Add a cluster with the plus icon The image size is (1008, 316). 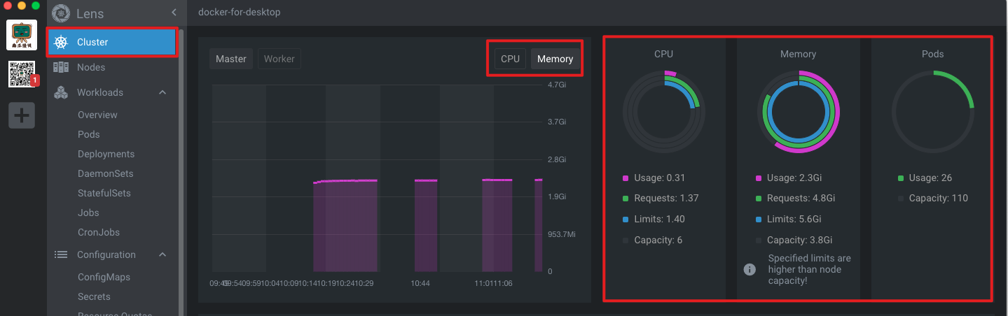(x=22, y=115)
